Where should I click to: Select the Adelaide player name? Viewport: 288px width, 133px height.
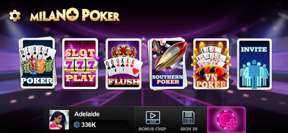pyautogui.click(x=87, y=114)
